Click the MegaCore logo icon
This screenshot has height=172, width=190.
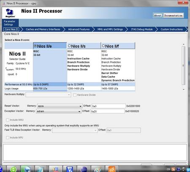click(10, 13)
